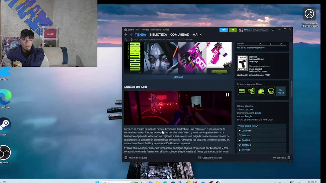Reload the store page with refresh icon
The height and width of the screenshot is (183, 326).
coord(126,40)
